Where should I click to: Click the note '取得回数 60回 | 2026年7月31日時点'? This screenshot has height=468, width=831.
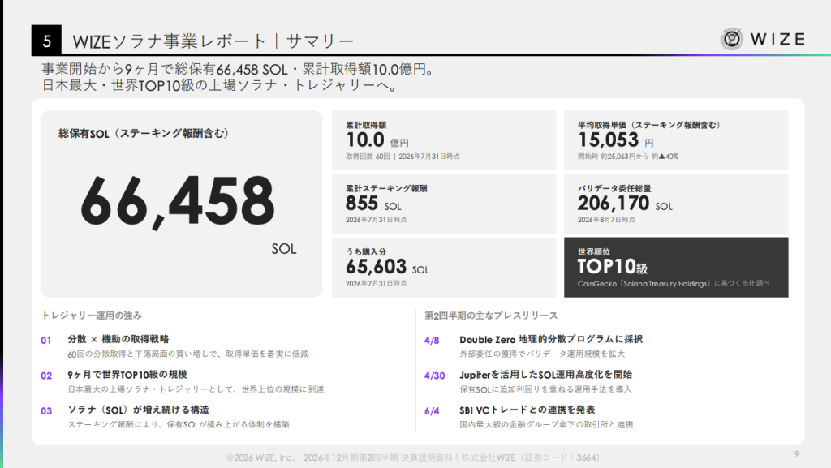[x=403, y=157]
